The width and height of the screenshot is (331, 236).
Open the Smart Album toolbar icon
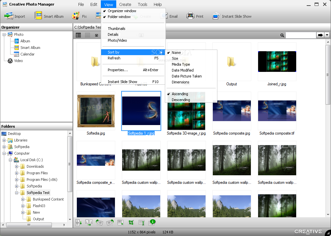pyautogui.click(x=38, y=16)
